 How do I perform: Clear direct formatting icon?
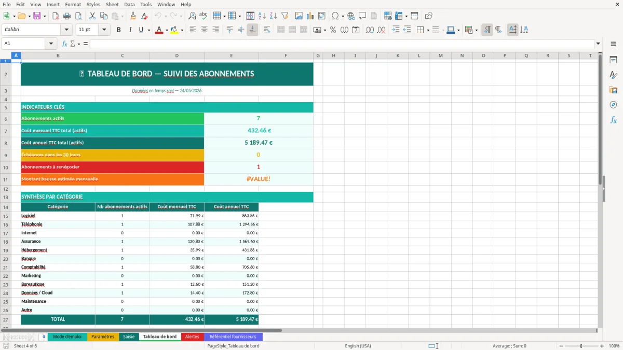[x=144, y=16]
